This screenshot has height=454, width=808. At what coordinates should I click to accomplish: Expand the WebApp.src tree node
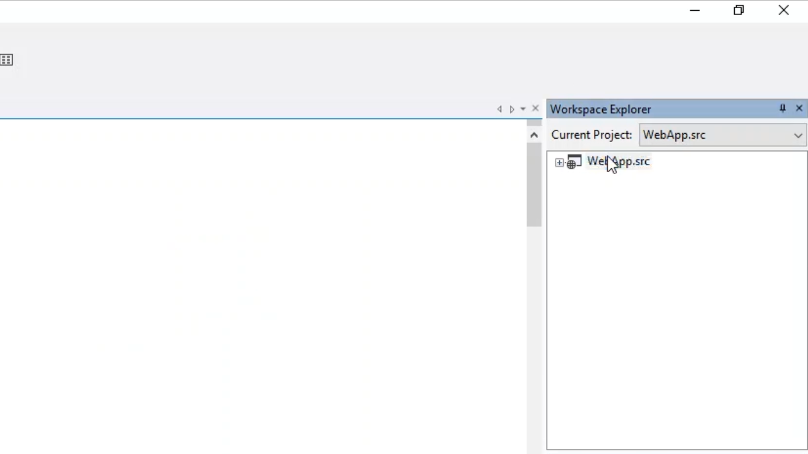click(x=559, y=163)
